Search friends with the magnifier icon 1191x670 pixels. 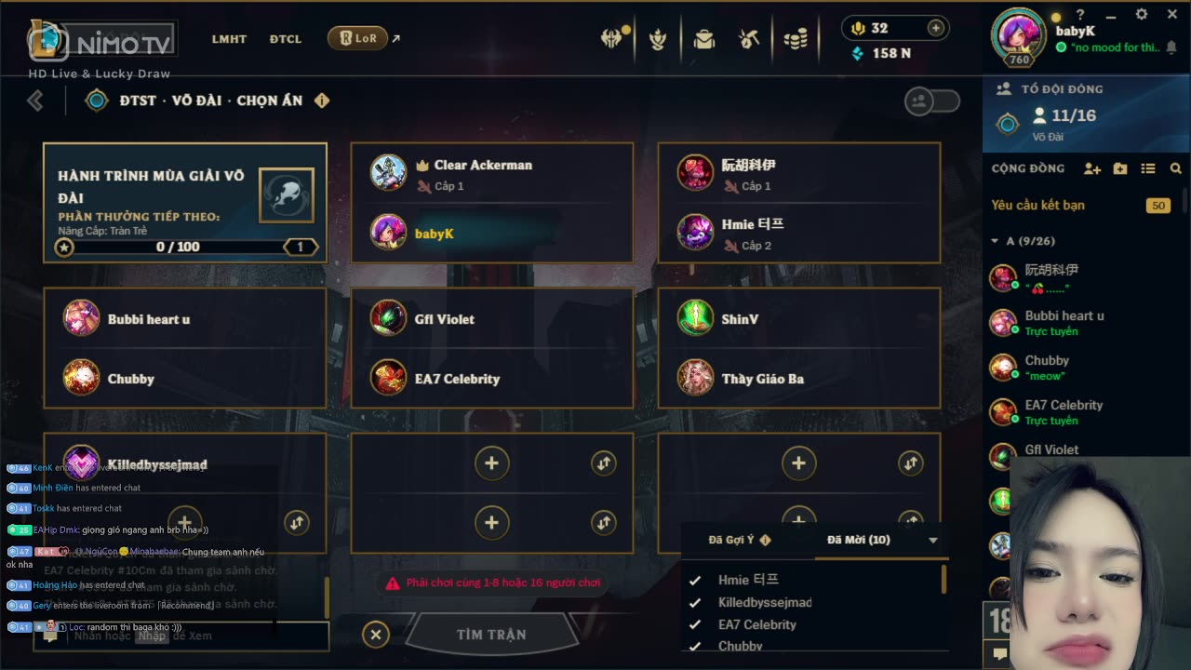click(1176, 168)
